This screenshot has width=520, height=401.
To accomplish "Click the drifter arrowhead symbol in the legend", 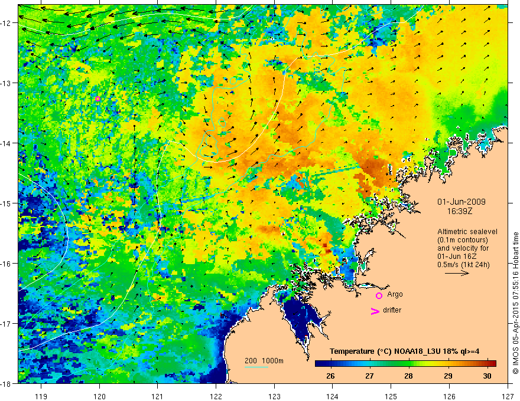I will point(375,311).
